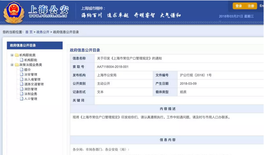
Task: Click the document icon beside 治安管理
Action: point(22,74)
